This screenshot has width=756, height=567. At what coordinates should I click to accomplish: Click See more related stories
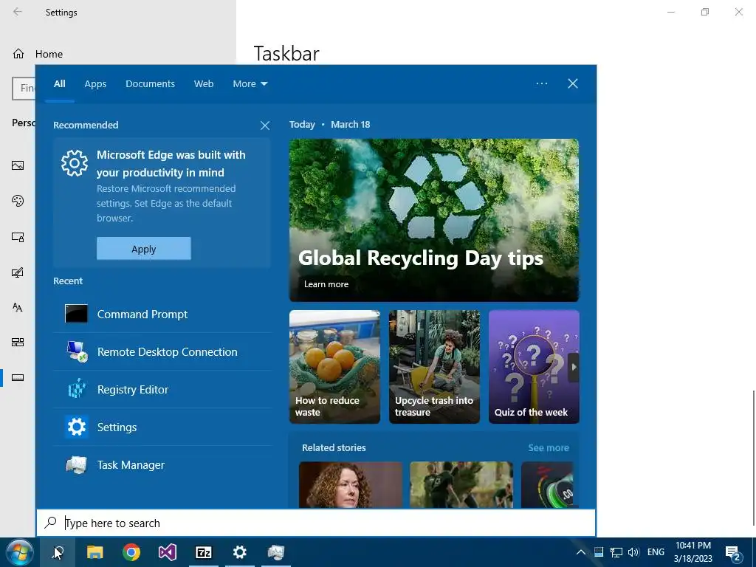549,448
